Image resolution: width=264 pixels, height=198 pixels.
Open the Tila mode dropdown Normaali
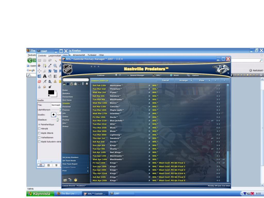click(x=56, y=105)
